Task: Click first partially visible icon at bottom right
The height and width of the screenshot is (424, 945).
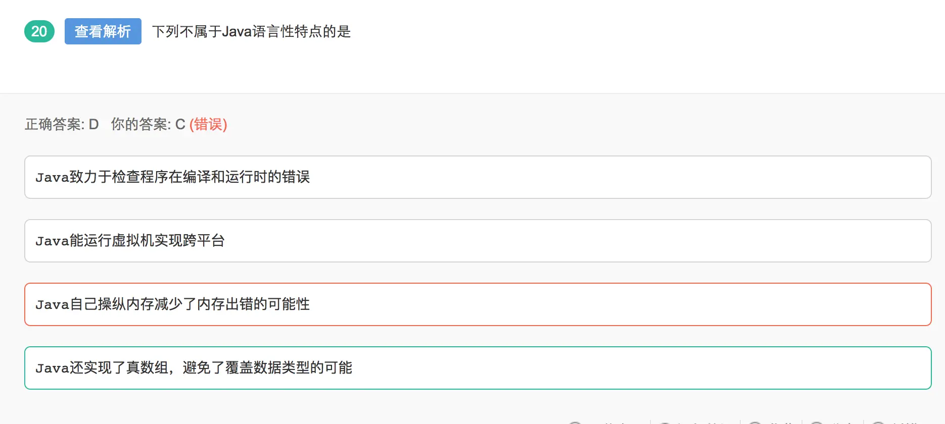Action: (575, 422)
